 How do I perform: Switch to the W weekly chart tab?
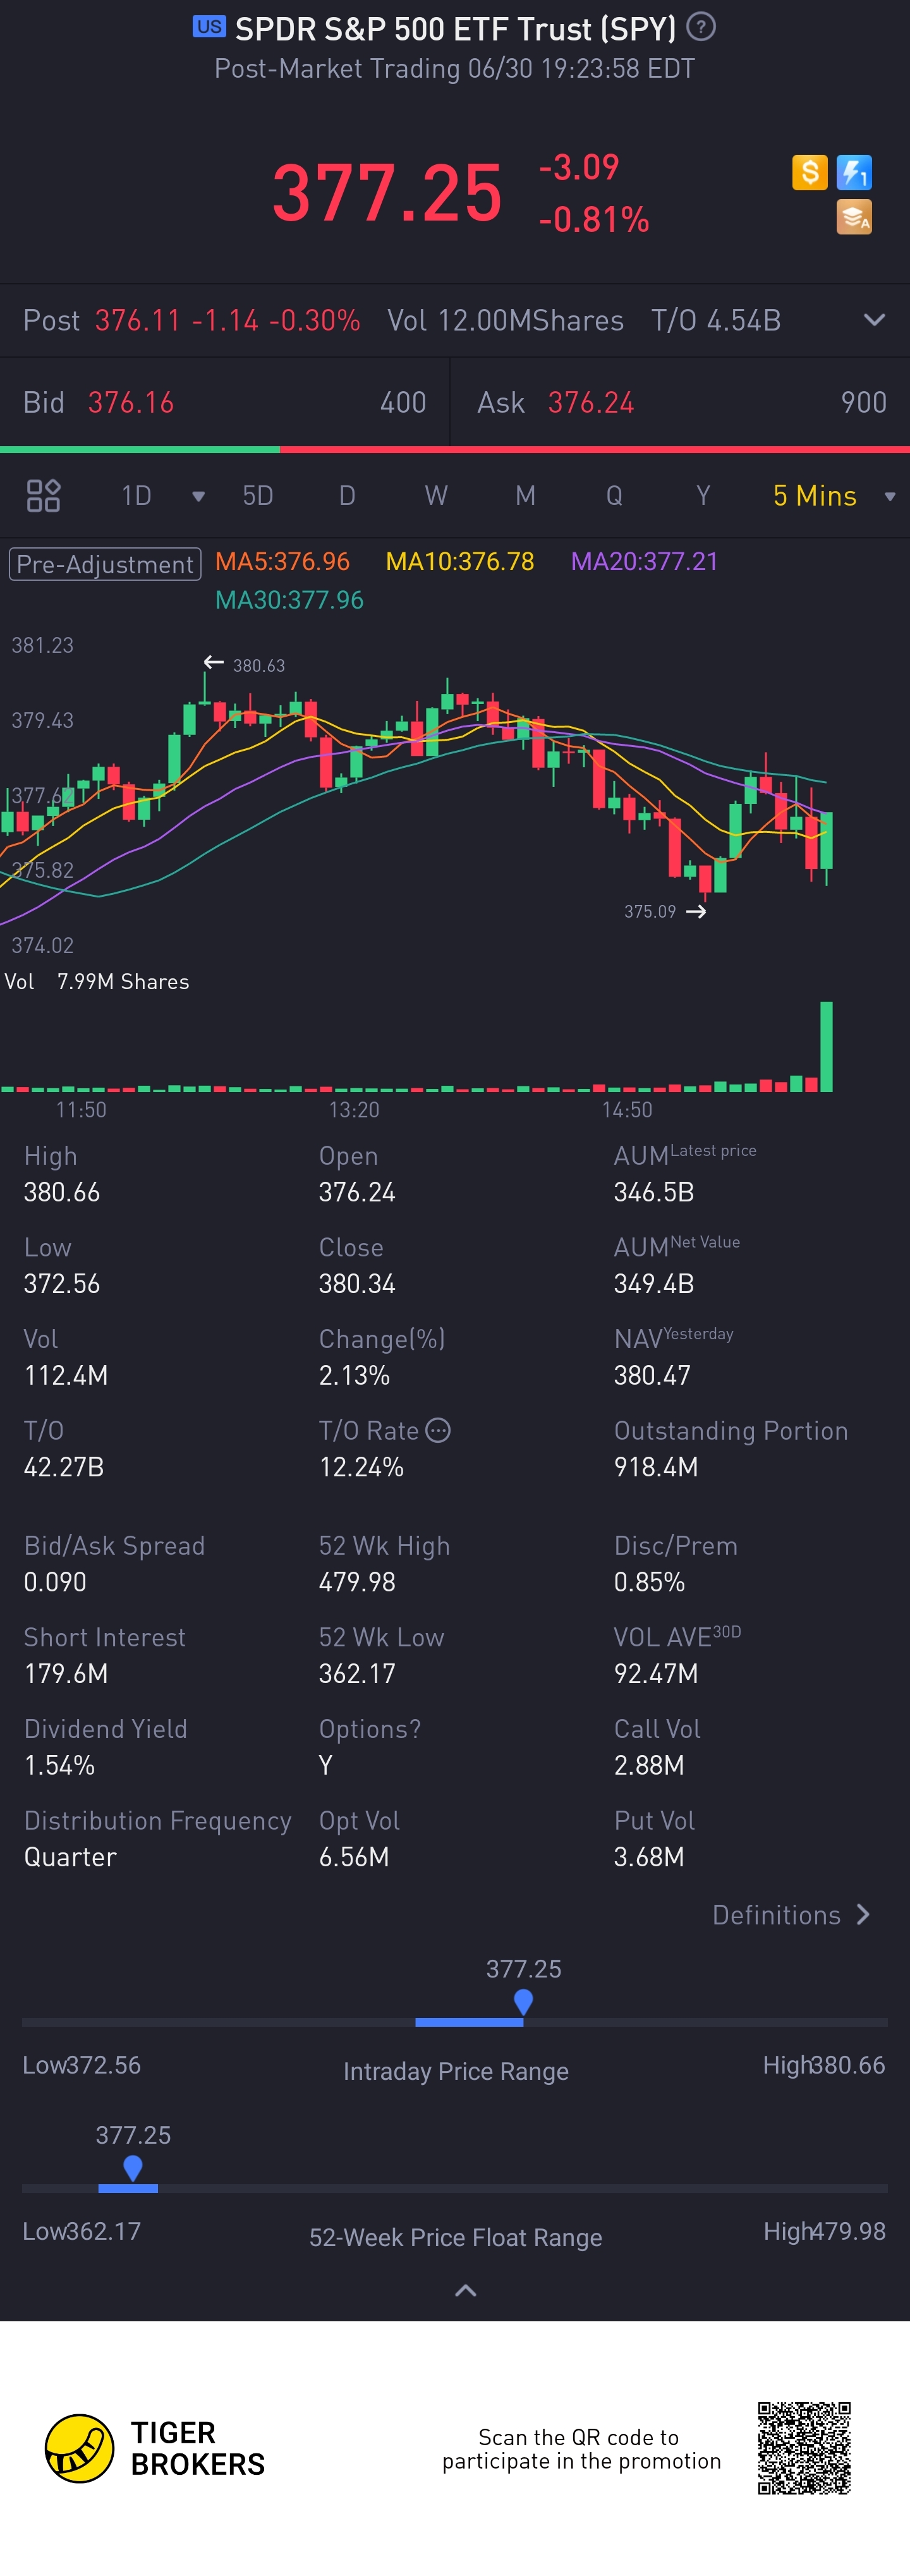point(436,496)
